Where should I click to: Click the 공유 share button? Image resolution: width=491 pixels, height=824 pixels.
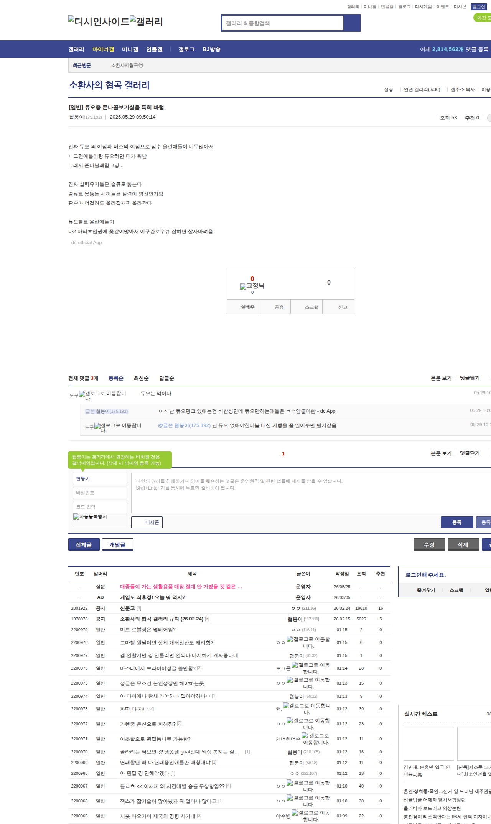pyautogui.click(x=275, y=307)
